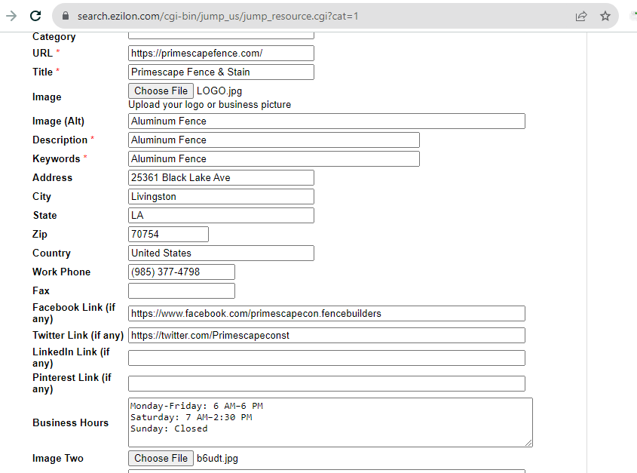Click the Facebook Link input field
Screen dimensions: 637x473
(x=326, y=314)
